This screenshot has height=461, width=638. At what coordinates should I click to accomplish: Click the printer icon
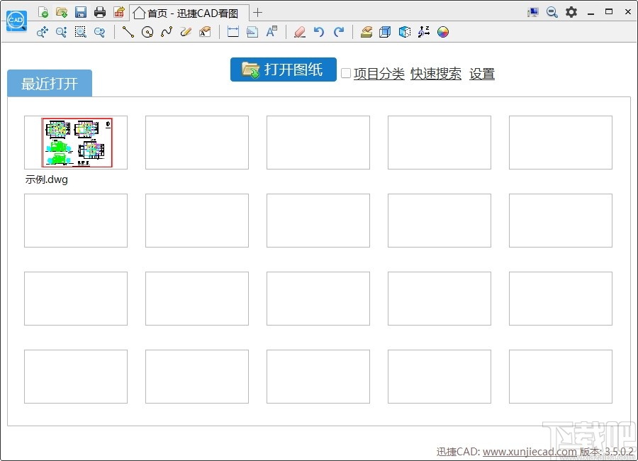pos(100,12)
